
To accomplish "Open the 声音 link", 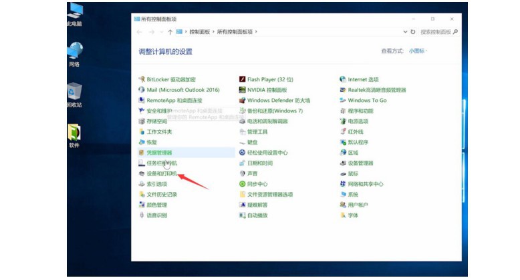I will click(x=253, y=173).
